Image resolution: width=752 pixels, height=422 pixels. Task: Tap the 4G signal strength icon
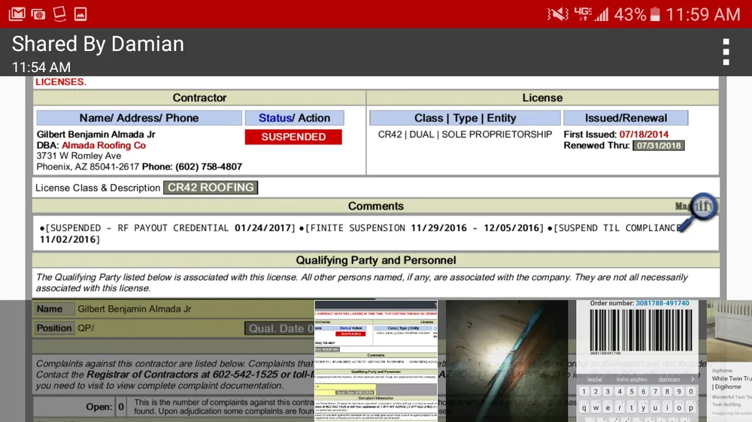coord(592,14)
